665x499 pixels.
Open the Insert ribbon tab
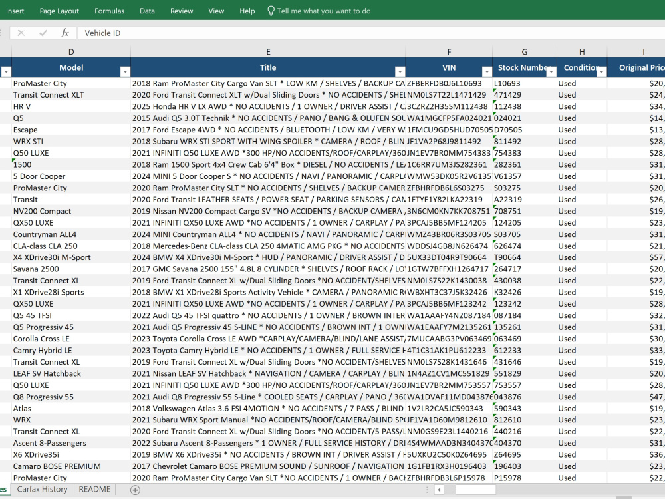15,11
